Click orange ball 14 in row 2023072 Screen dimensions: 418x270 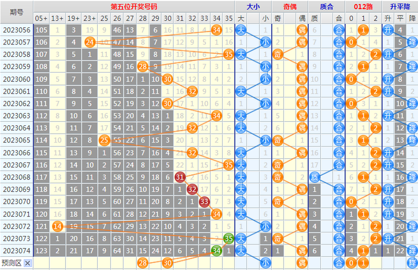[x=57, y=226]
